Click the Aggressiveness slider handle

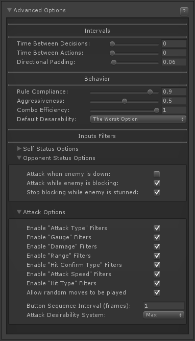(x=125, y=101)
